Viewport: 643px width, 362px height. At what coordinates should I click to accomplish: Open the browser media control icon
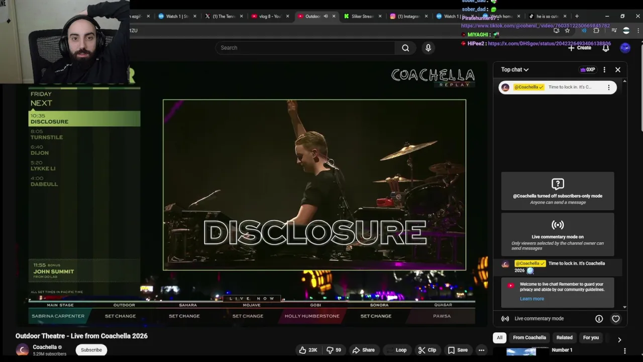(614, 31)
